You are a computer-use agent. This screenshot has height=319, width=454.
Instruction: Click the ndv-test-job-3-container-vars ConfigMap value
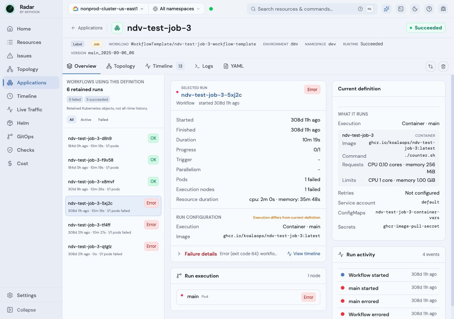408,215
